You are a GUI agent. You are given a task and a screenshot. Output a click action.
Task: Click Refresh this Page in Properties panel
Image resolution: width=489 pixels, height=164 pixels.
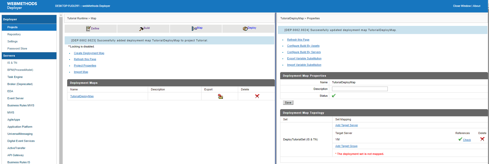[x=298, y=40]
